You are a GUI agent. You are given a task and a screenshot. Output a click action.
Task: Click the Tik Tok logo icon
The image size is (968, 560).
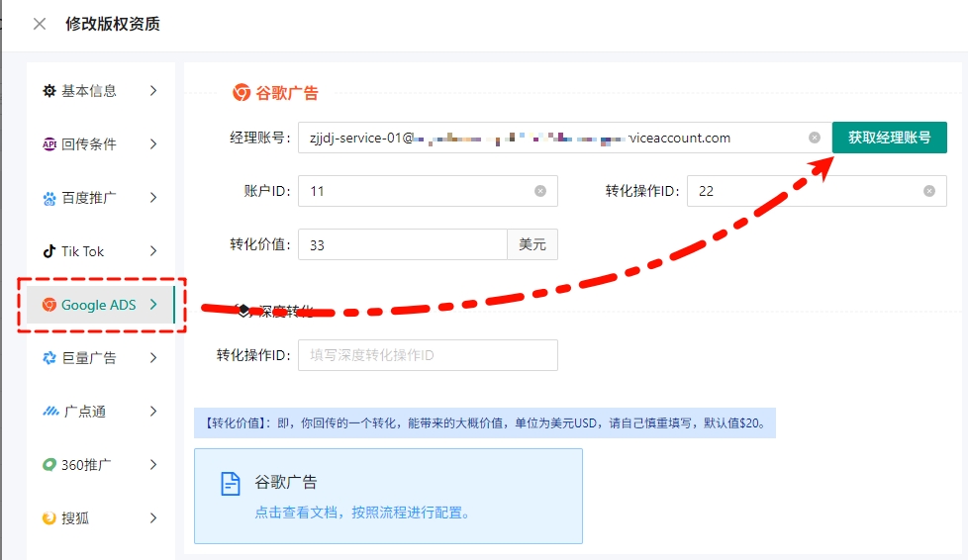coord(49,251)
